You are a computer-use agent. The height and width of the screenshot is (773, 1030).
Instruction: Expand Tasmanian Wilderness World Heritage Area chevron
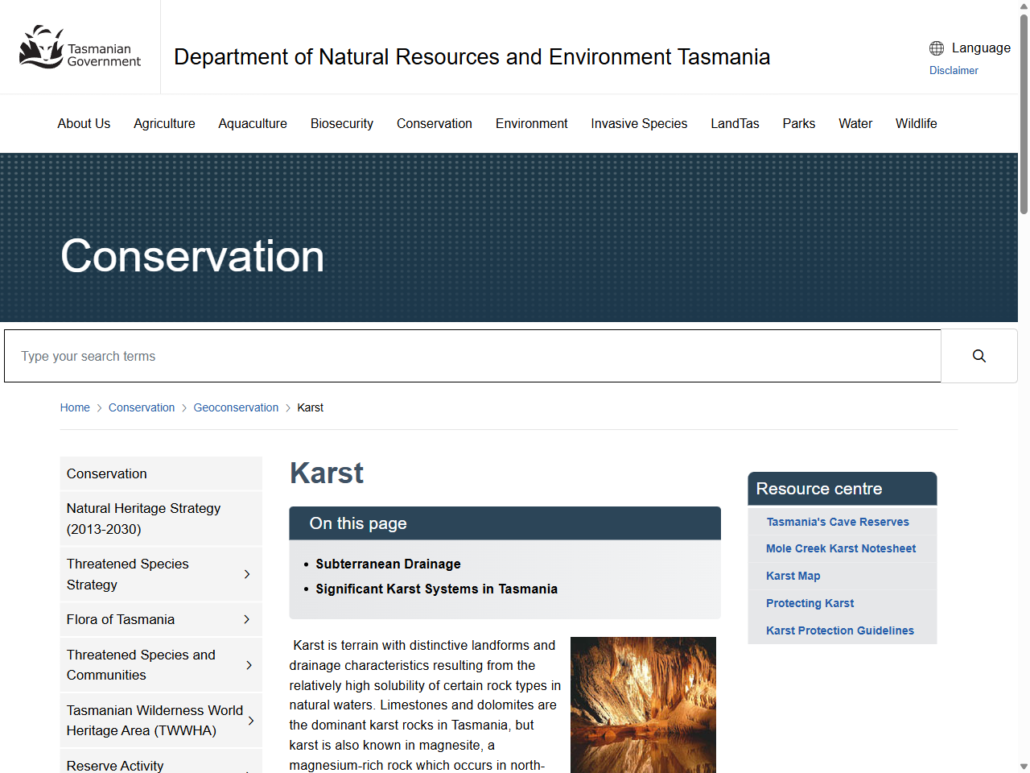[251, 721]
